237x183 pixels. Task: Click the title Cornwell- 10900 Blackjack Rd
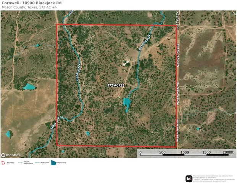point(32,3)
